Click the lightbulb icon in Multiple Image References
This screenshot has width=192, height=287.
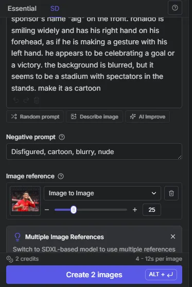click(18, 237)
